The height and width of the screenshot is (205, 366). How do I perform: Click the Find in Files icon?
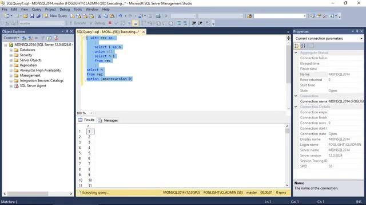(x=249, y=16)
